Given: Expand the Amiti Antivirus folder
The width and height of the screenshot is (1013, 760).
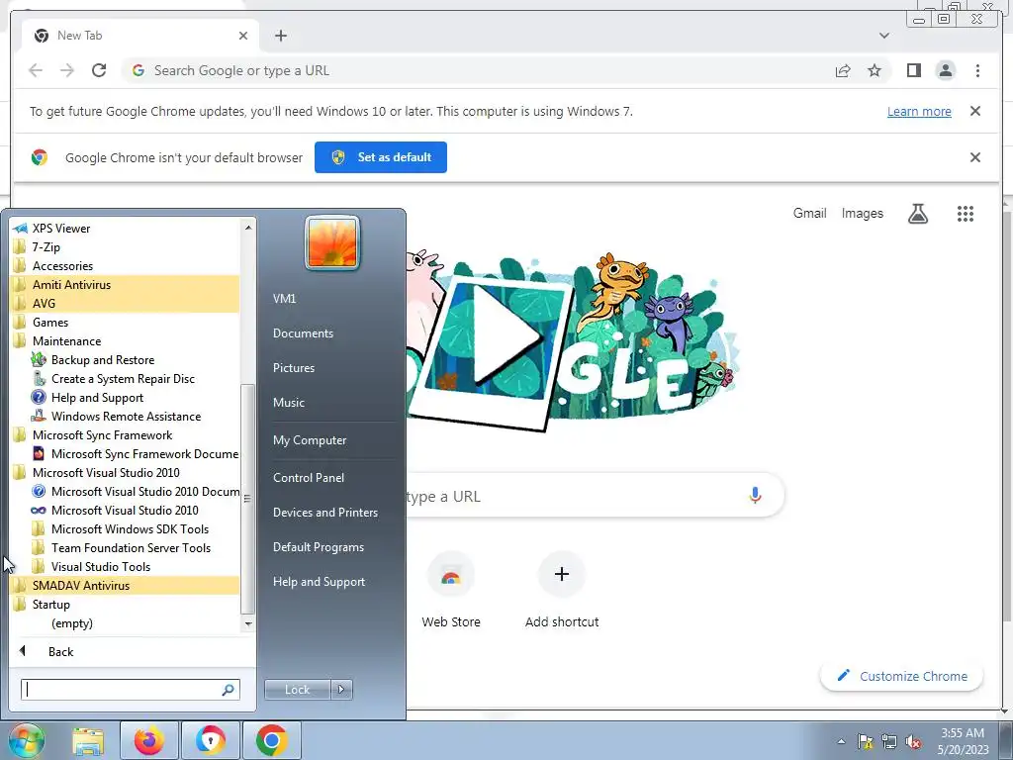Looking at the screenshot, I should [x=126, y=284].
